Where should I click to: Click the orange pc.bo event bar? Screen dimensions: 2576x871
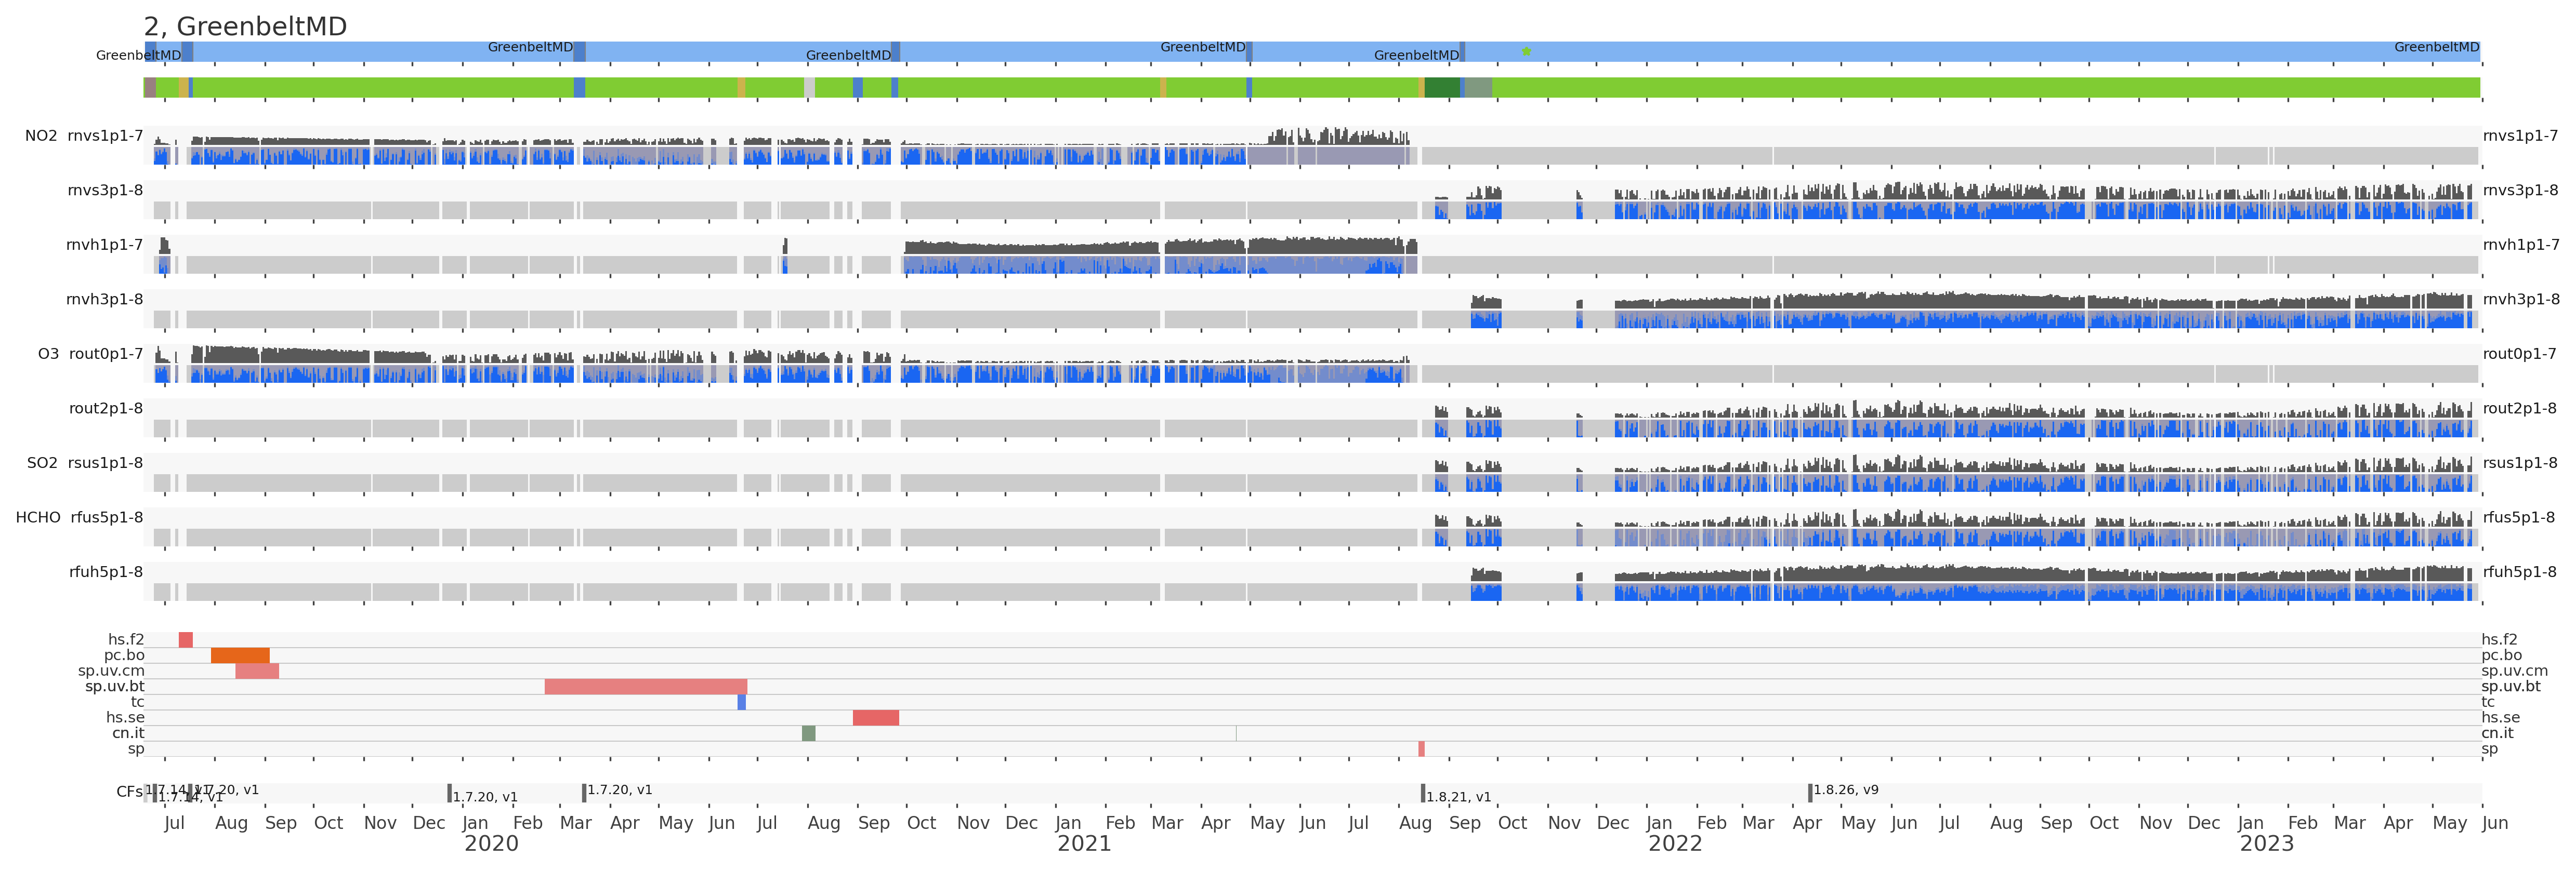pos(240,655)
